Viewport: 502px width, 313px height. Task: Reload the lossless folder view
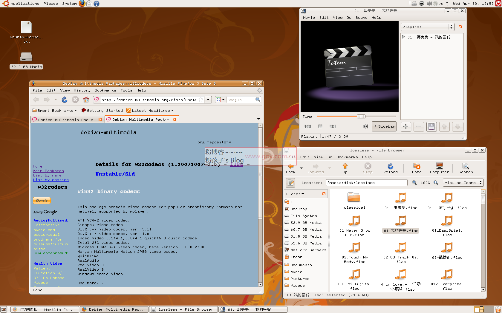tap(391, 168)
